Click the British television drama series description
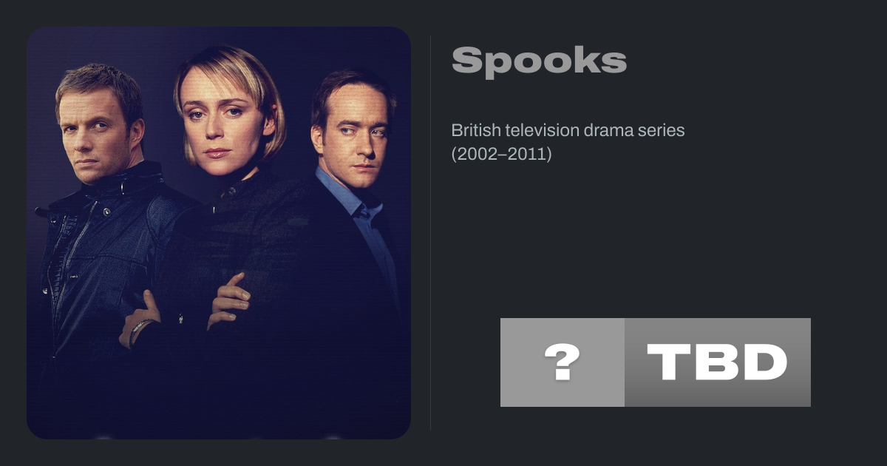Screen dimensions: 887x466 pos(568,131)
